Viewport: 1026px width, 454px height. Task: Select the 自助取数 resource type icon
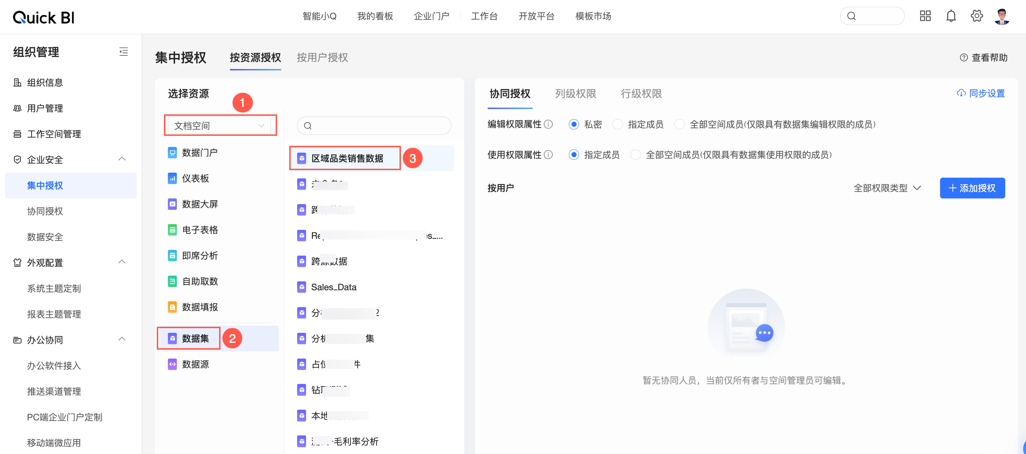[x=172, y=282]
